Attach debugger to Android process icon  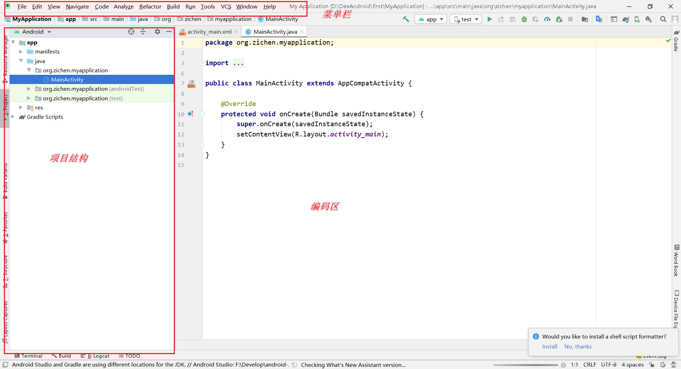[559, 19]
